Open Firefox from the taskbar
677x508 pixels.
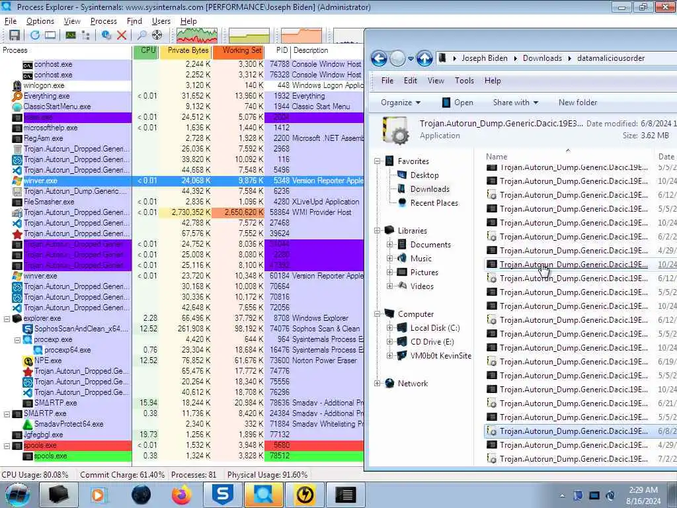coord(182,495)
